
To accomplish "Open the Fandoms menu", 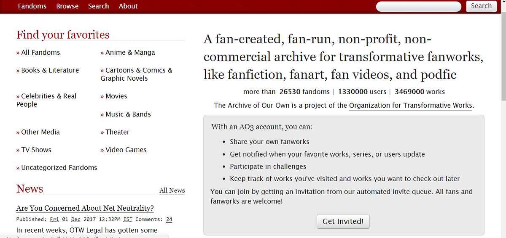I will click(x=32, y=6).
